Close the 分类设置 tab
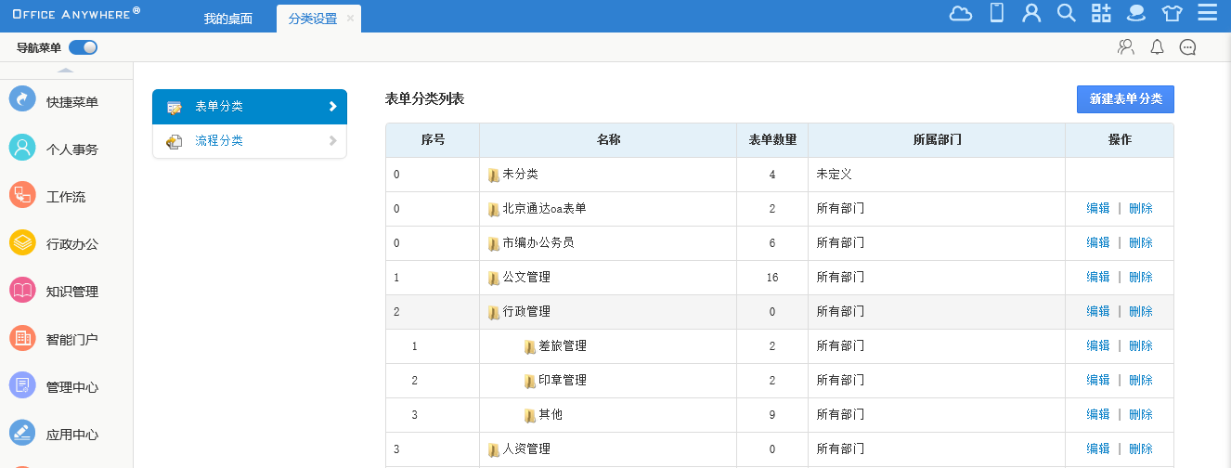The width and height of the screenshot is (1231, 468). point(351,19)
